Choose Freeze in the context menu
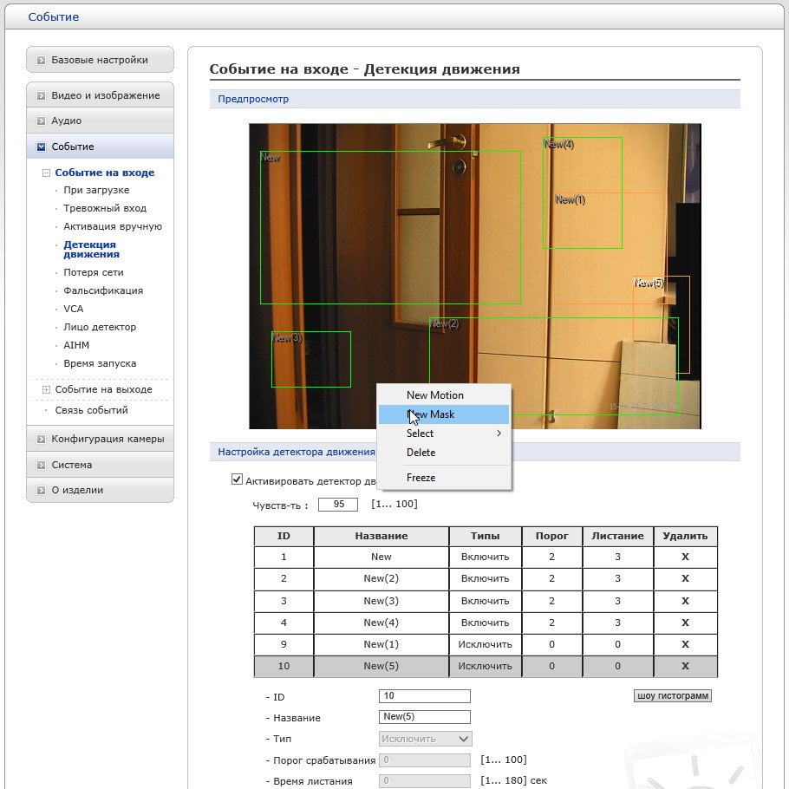 pyautogui.click(x=421, y=478)
